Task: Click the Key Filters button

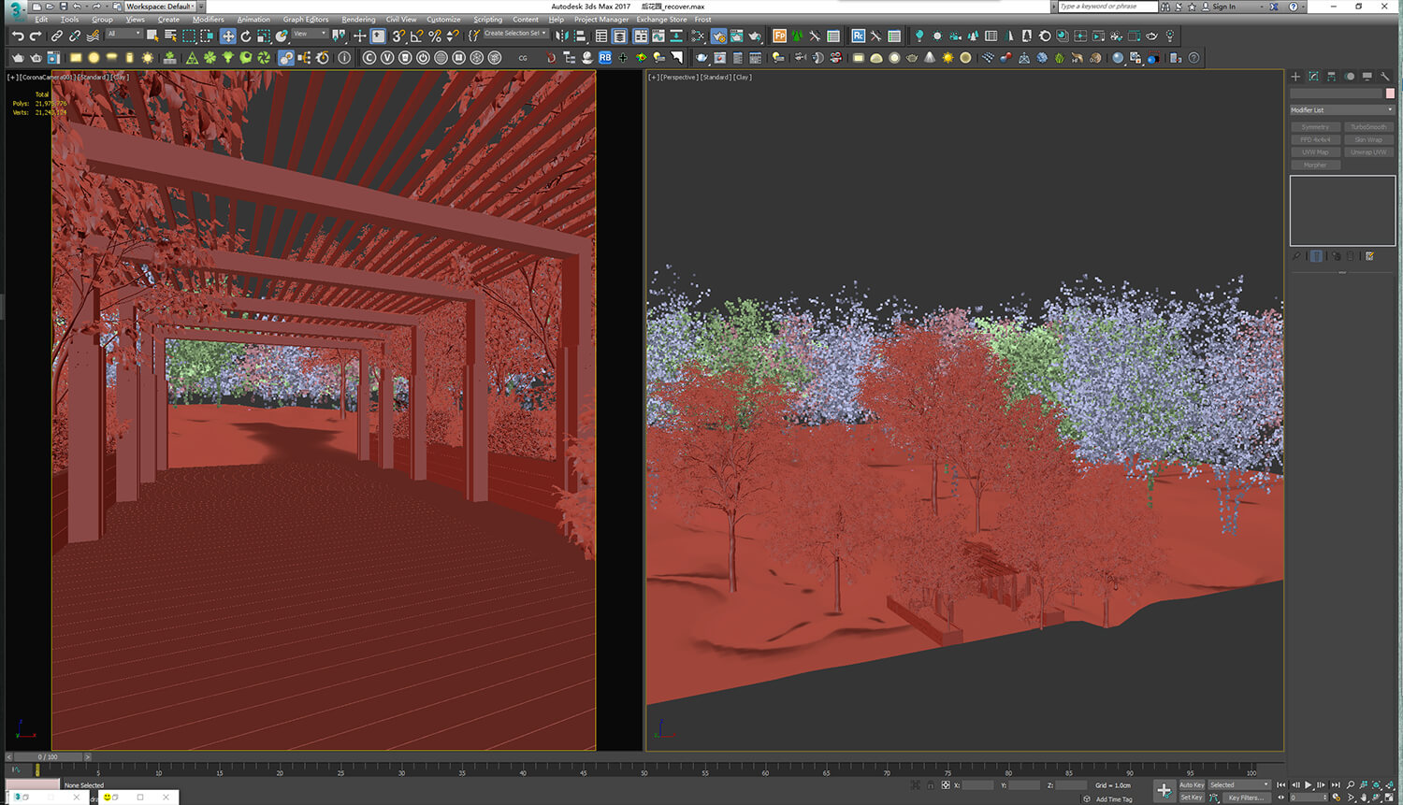Action: 1246,798
